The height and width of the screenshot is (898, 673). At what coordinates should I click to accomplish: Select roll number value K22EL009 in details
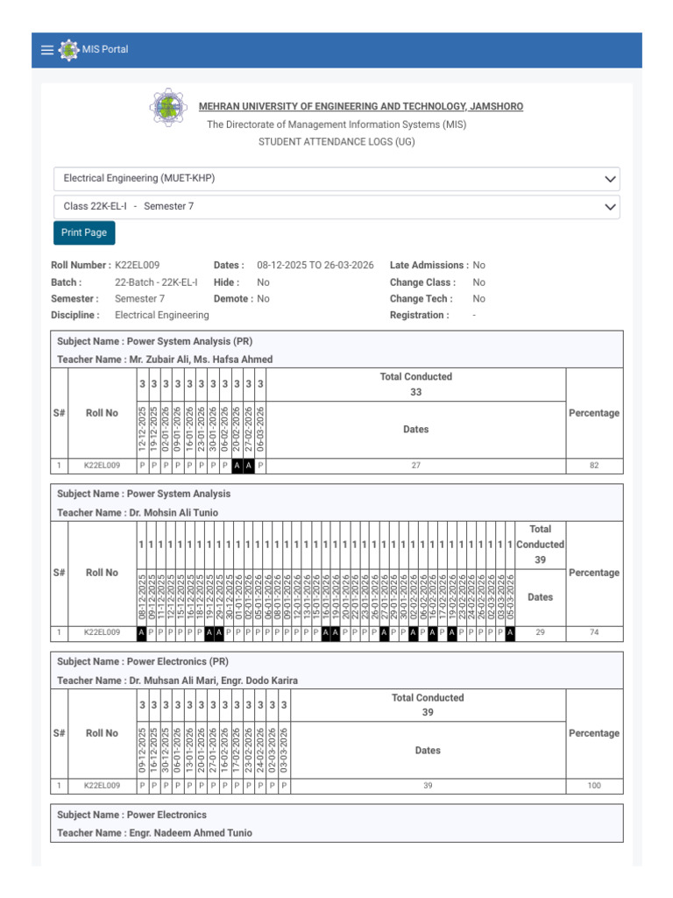tap(138, 265)
